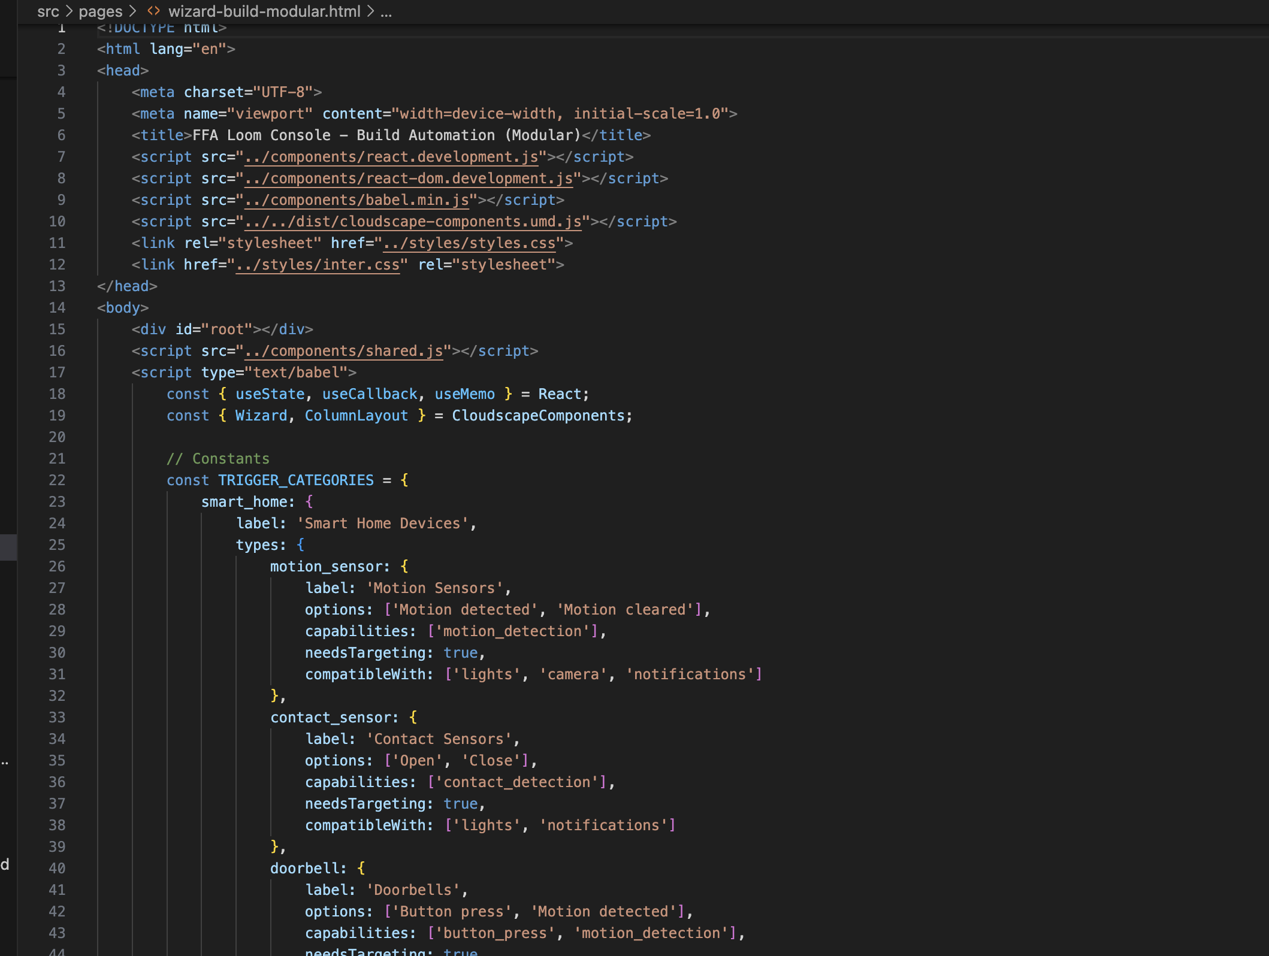This screenshot has height=956, width=1269.
Task: Select line 22 via its line number
Action: (x=57, y=480)
